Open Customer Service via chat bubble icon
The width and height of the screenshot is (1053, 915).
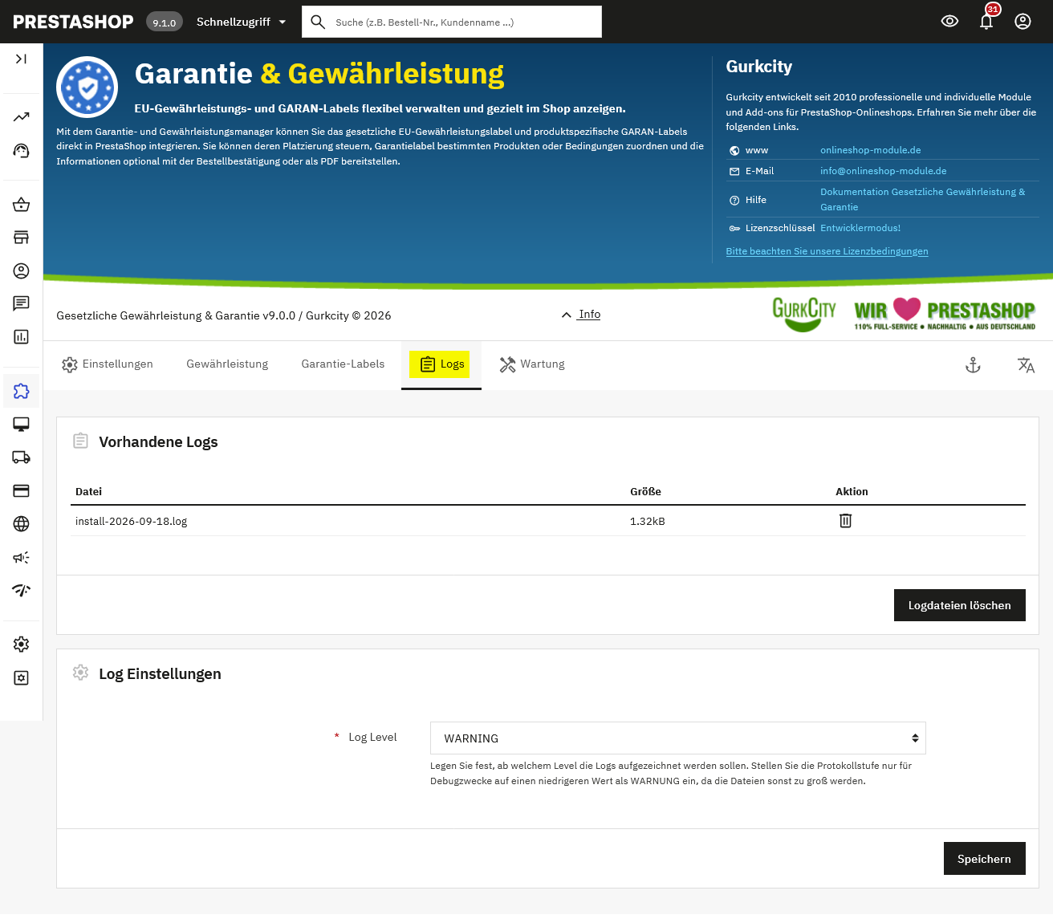coord(21,303)
